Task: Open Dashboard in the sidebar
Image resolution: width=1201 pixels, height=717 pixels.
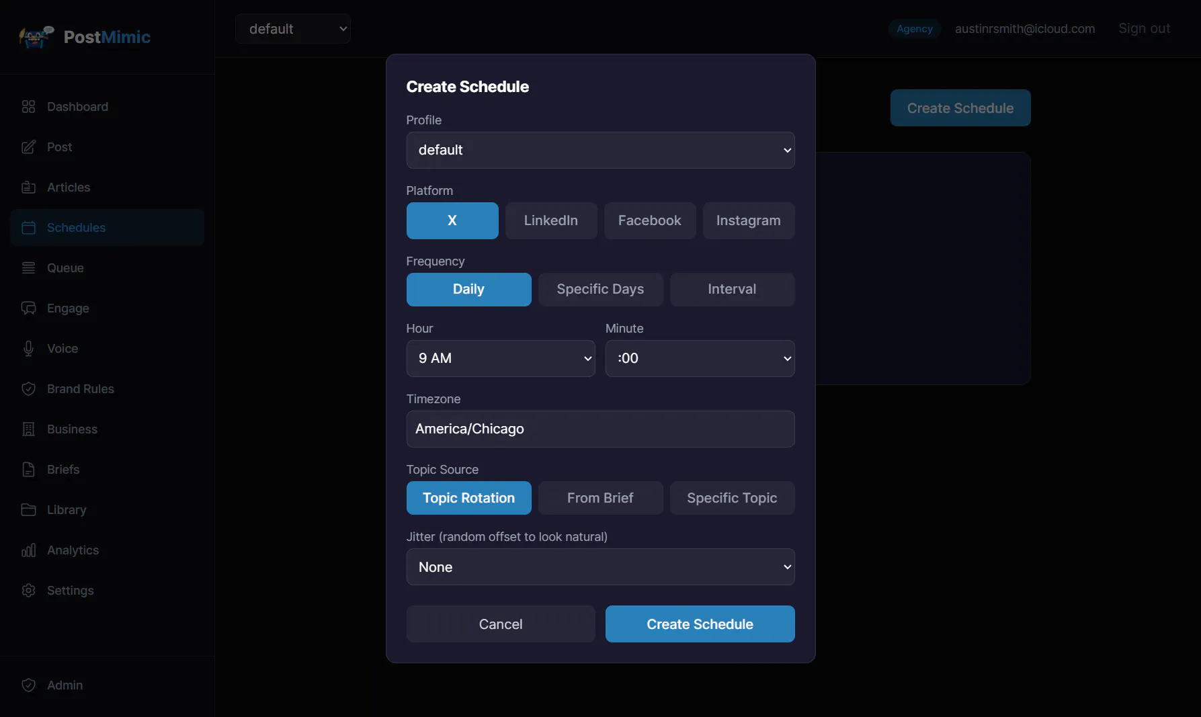Action: click(x=108, y=107)
